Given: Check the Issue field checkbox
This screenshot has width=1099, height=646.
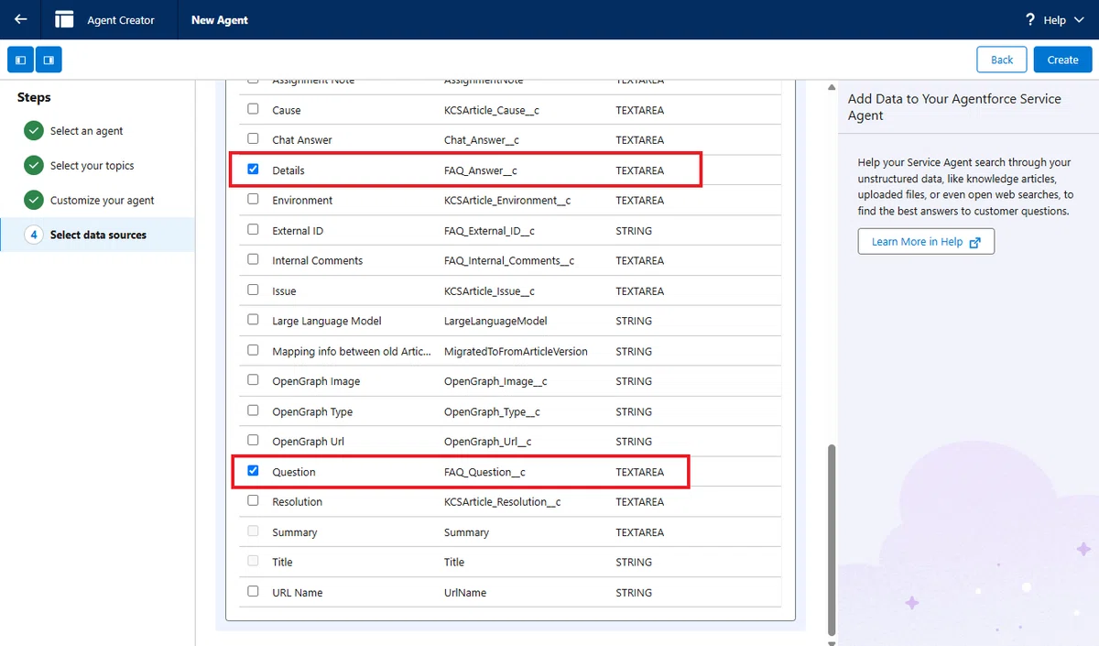Looking at the screenshot, I should pos(254,290).
